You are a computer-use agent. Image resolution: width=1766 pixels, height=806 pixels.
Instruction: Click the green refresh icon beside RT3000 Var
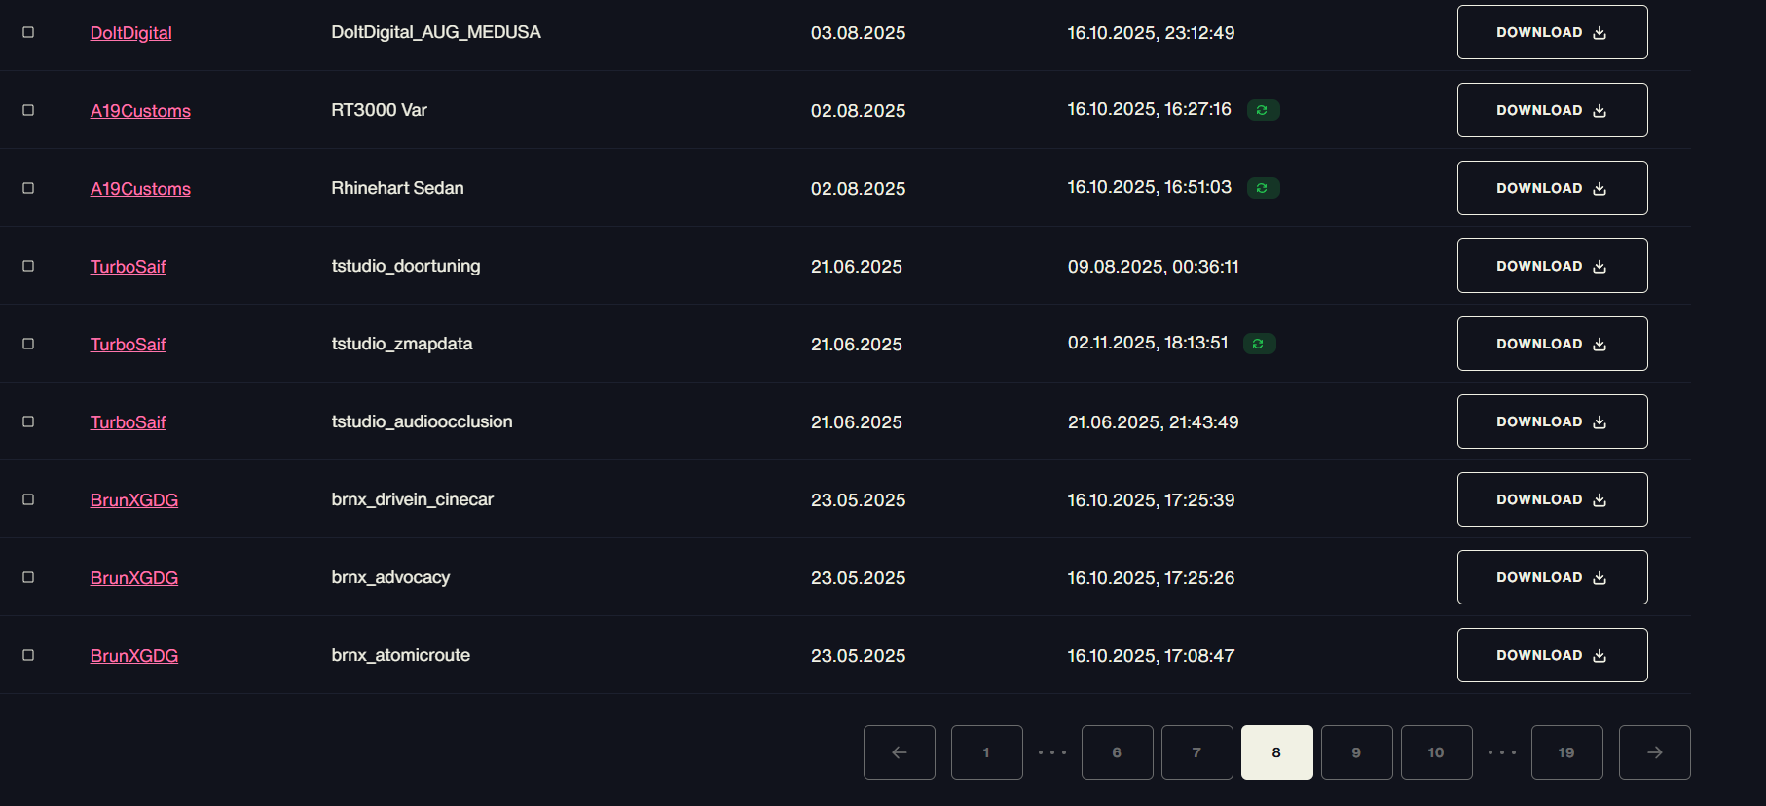(1263, 110)
